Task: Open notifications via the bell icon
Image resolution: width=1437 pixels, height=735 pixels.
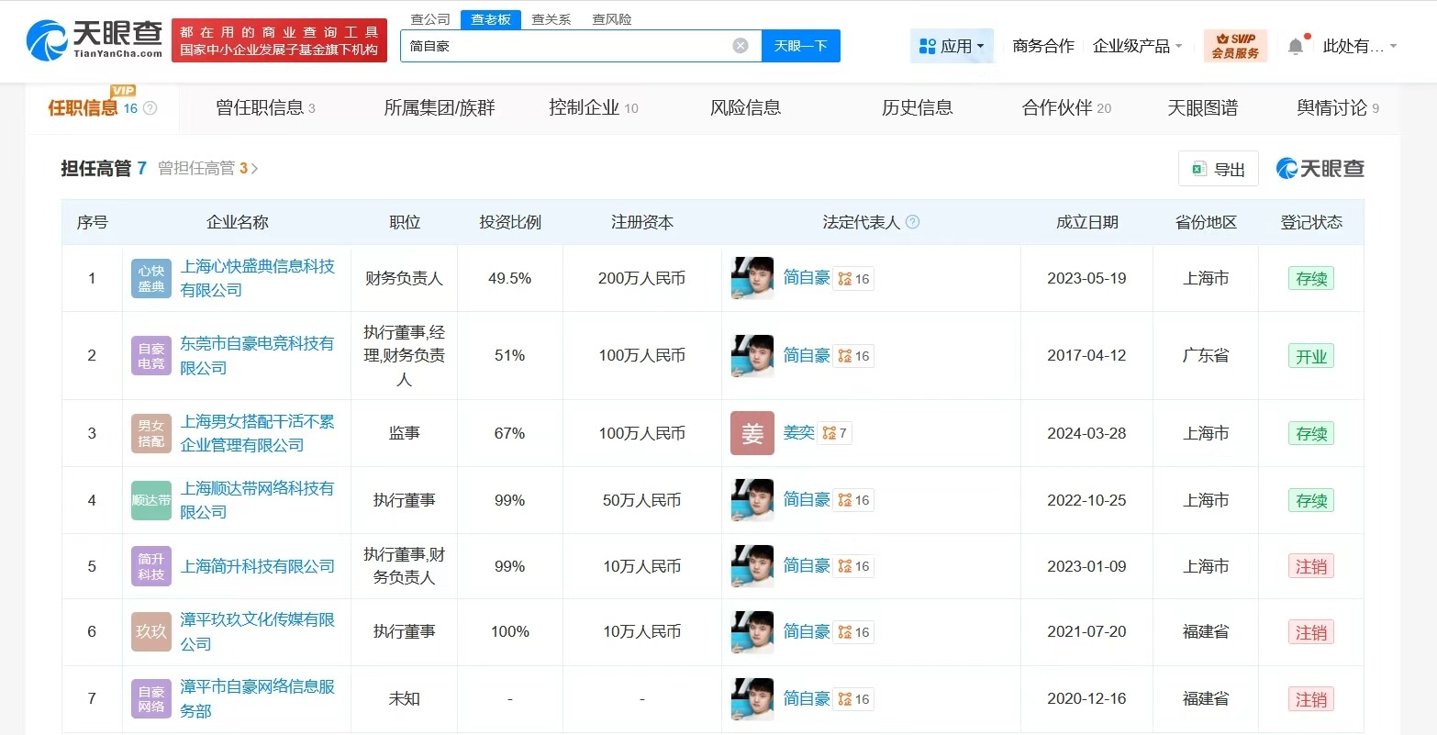Action: pos(1296,44)
